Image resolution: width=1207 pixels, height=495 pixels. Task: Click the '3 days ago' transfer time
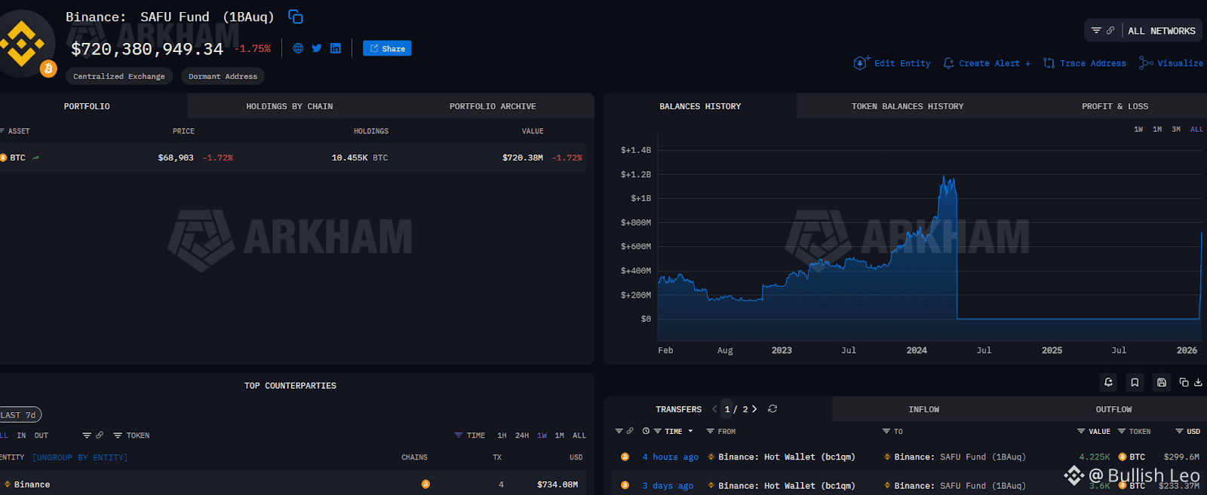coord(668,485)
